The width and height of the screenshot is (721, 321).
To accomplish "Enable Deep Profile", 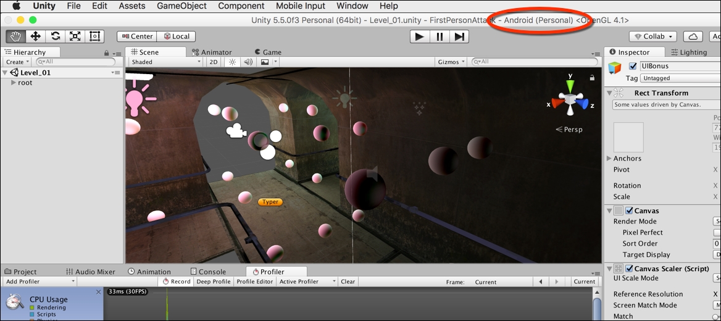I will pyautogui.click(x=214, y=281).
